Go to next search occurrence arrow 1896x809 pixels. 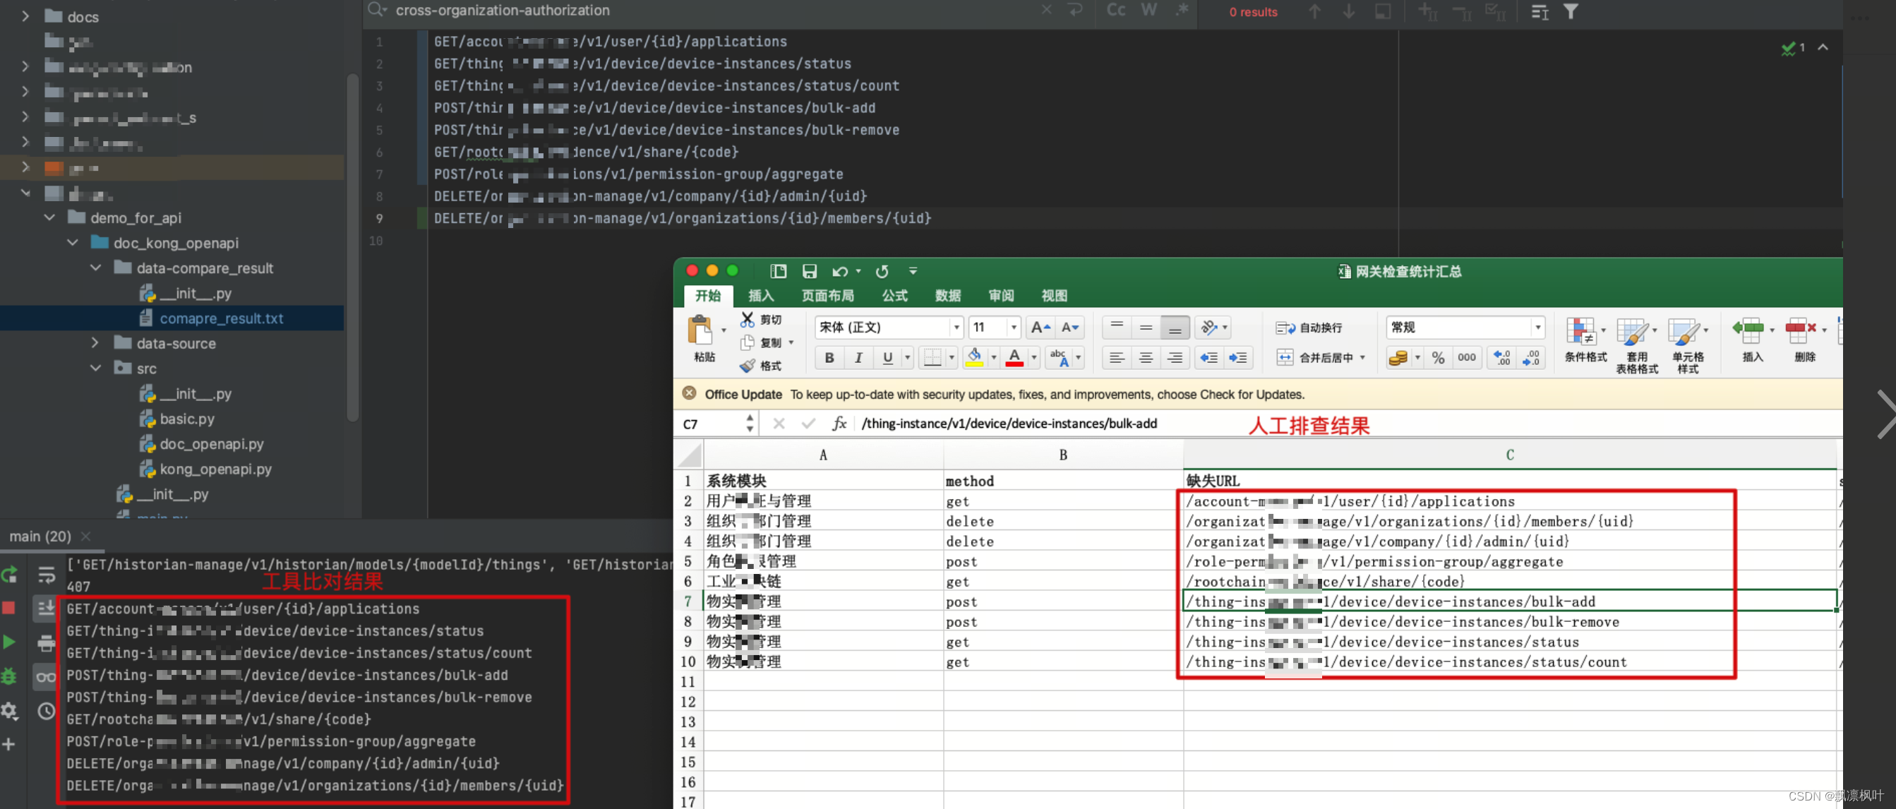[x=1348, y=12]
